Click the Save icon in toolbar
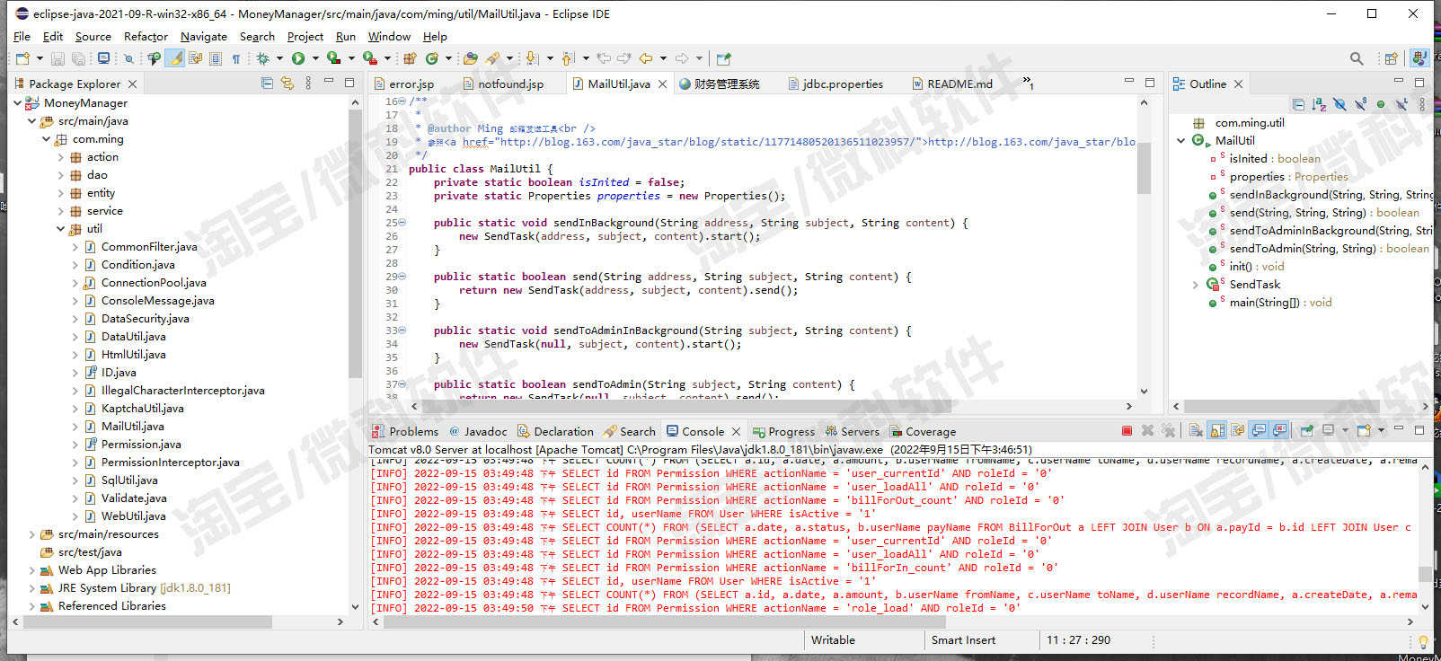Viewport: 1441px width, 661px height. tap(57, 58)
